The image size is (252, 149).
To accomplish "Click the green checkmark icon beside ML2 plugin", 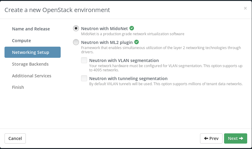I will coord(136,42).
